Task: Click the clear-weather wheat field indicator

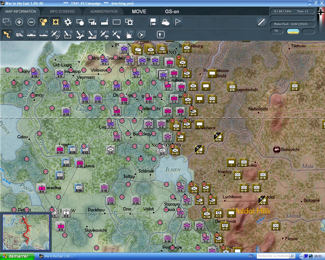Action: click(x=293, y=31)
